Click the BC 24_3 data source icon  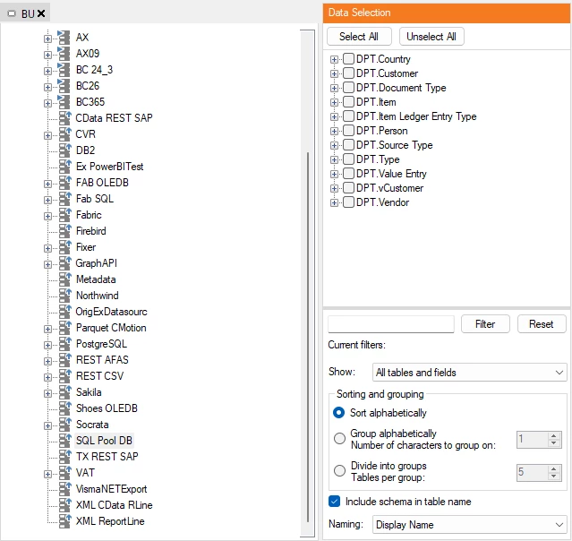(64, 69)
